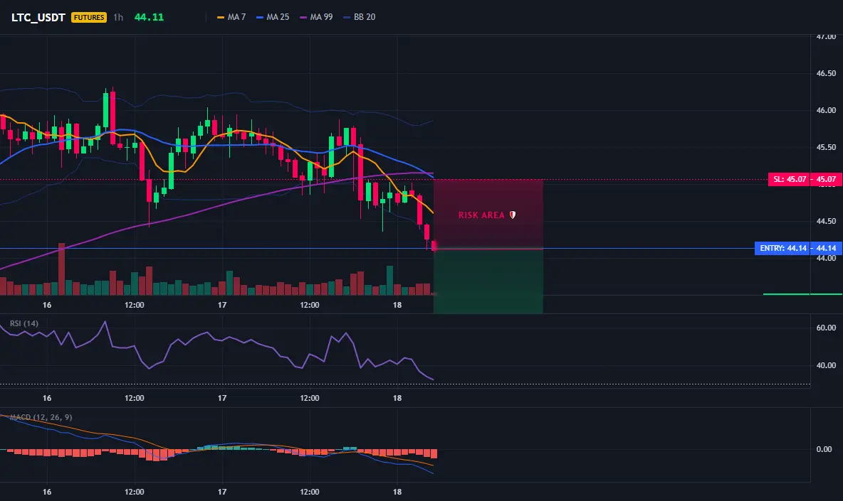Click the 45.50 price axis label
843x501 pixels.
pyautogui.click(x=826, y=147)
